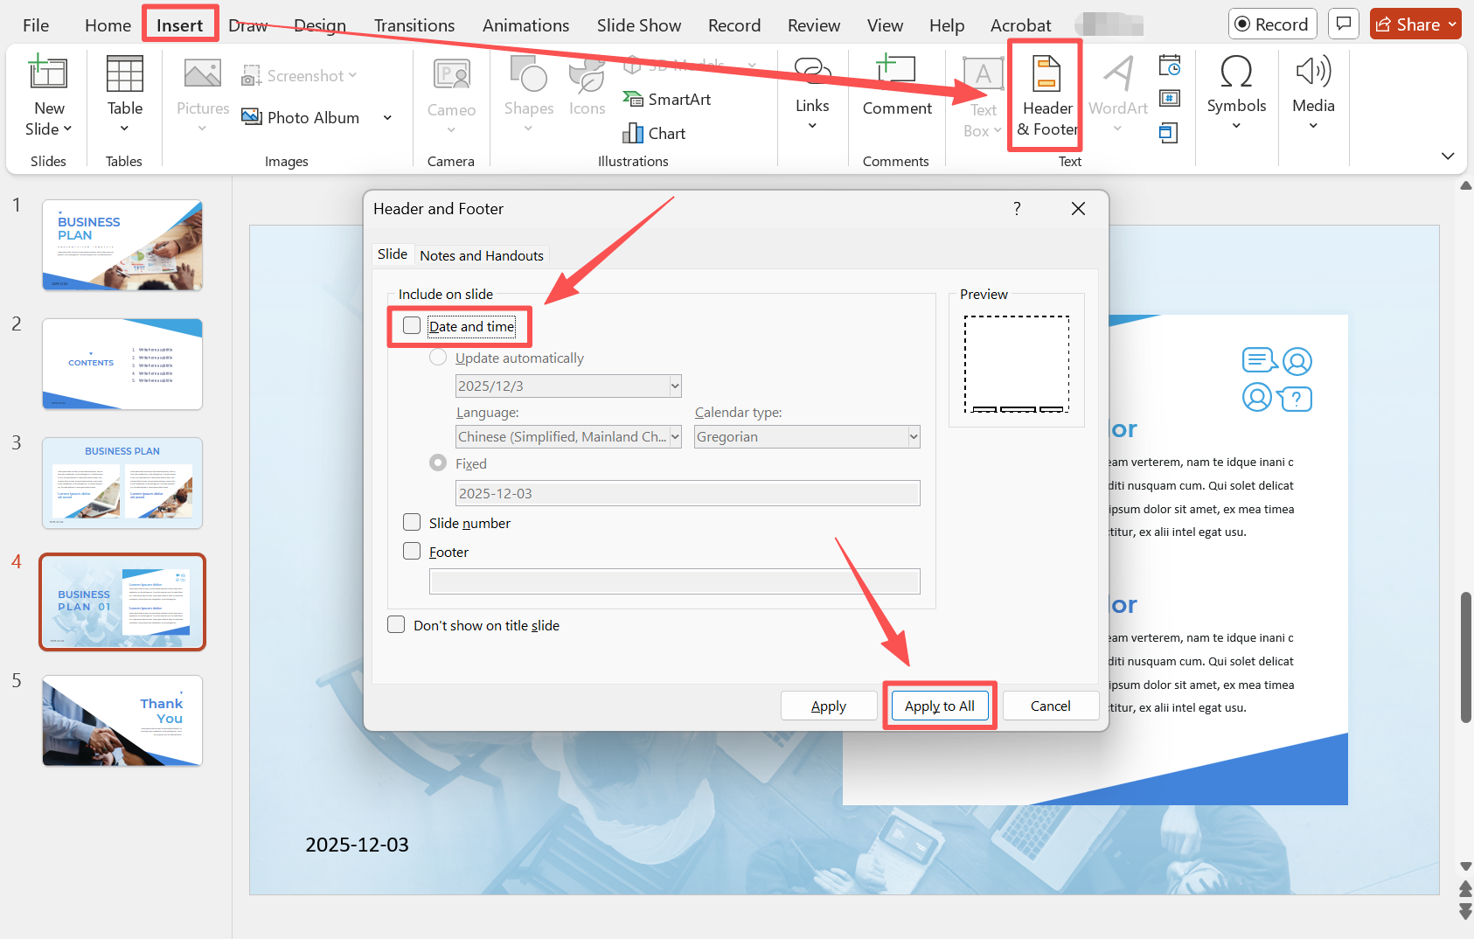The height and width of the screenshot is (939, 1474).
Task: Open the Table insert menu
Action: tap(124, 94)
